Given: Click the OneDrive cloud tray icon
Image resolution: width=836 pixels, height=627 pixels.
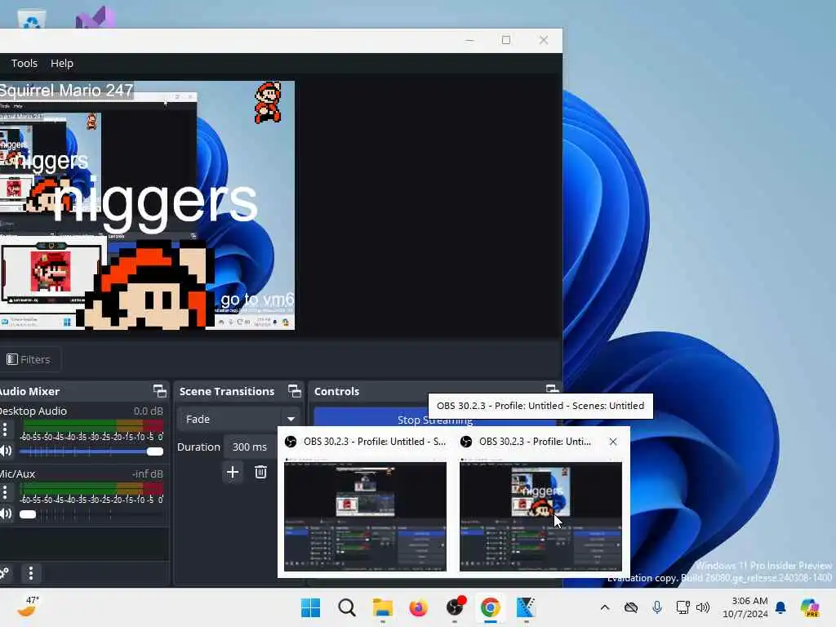Looking at the screenshot, I should (631, 607).
